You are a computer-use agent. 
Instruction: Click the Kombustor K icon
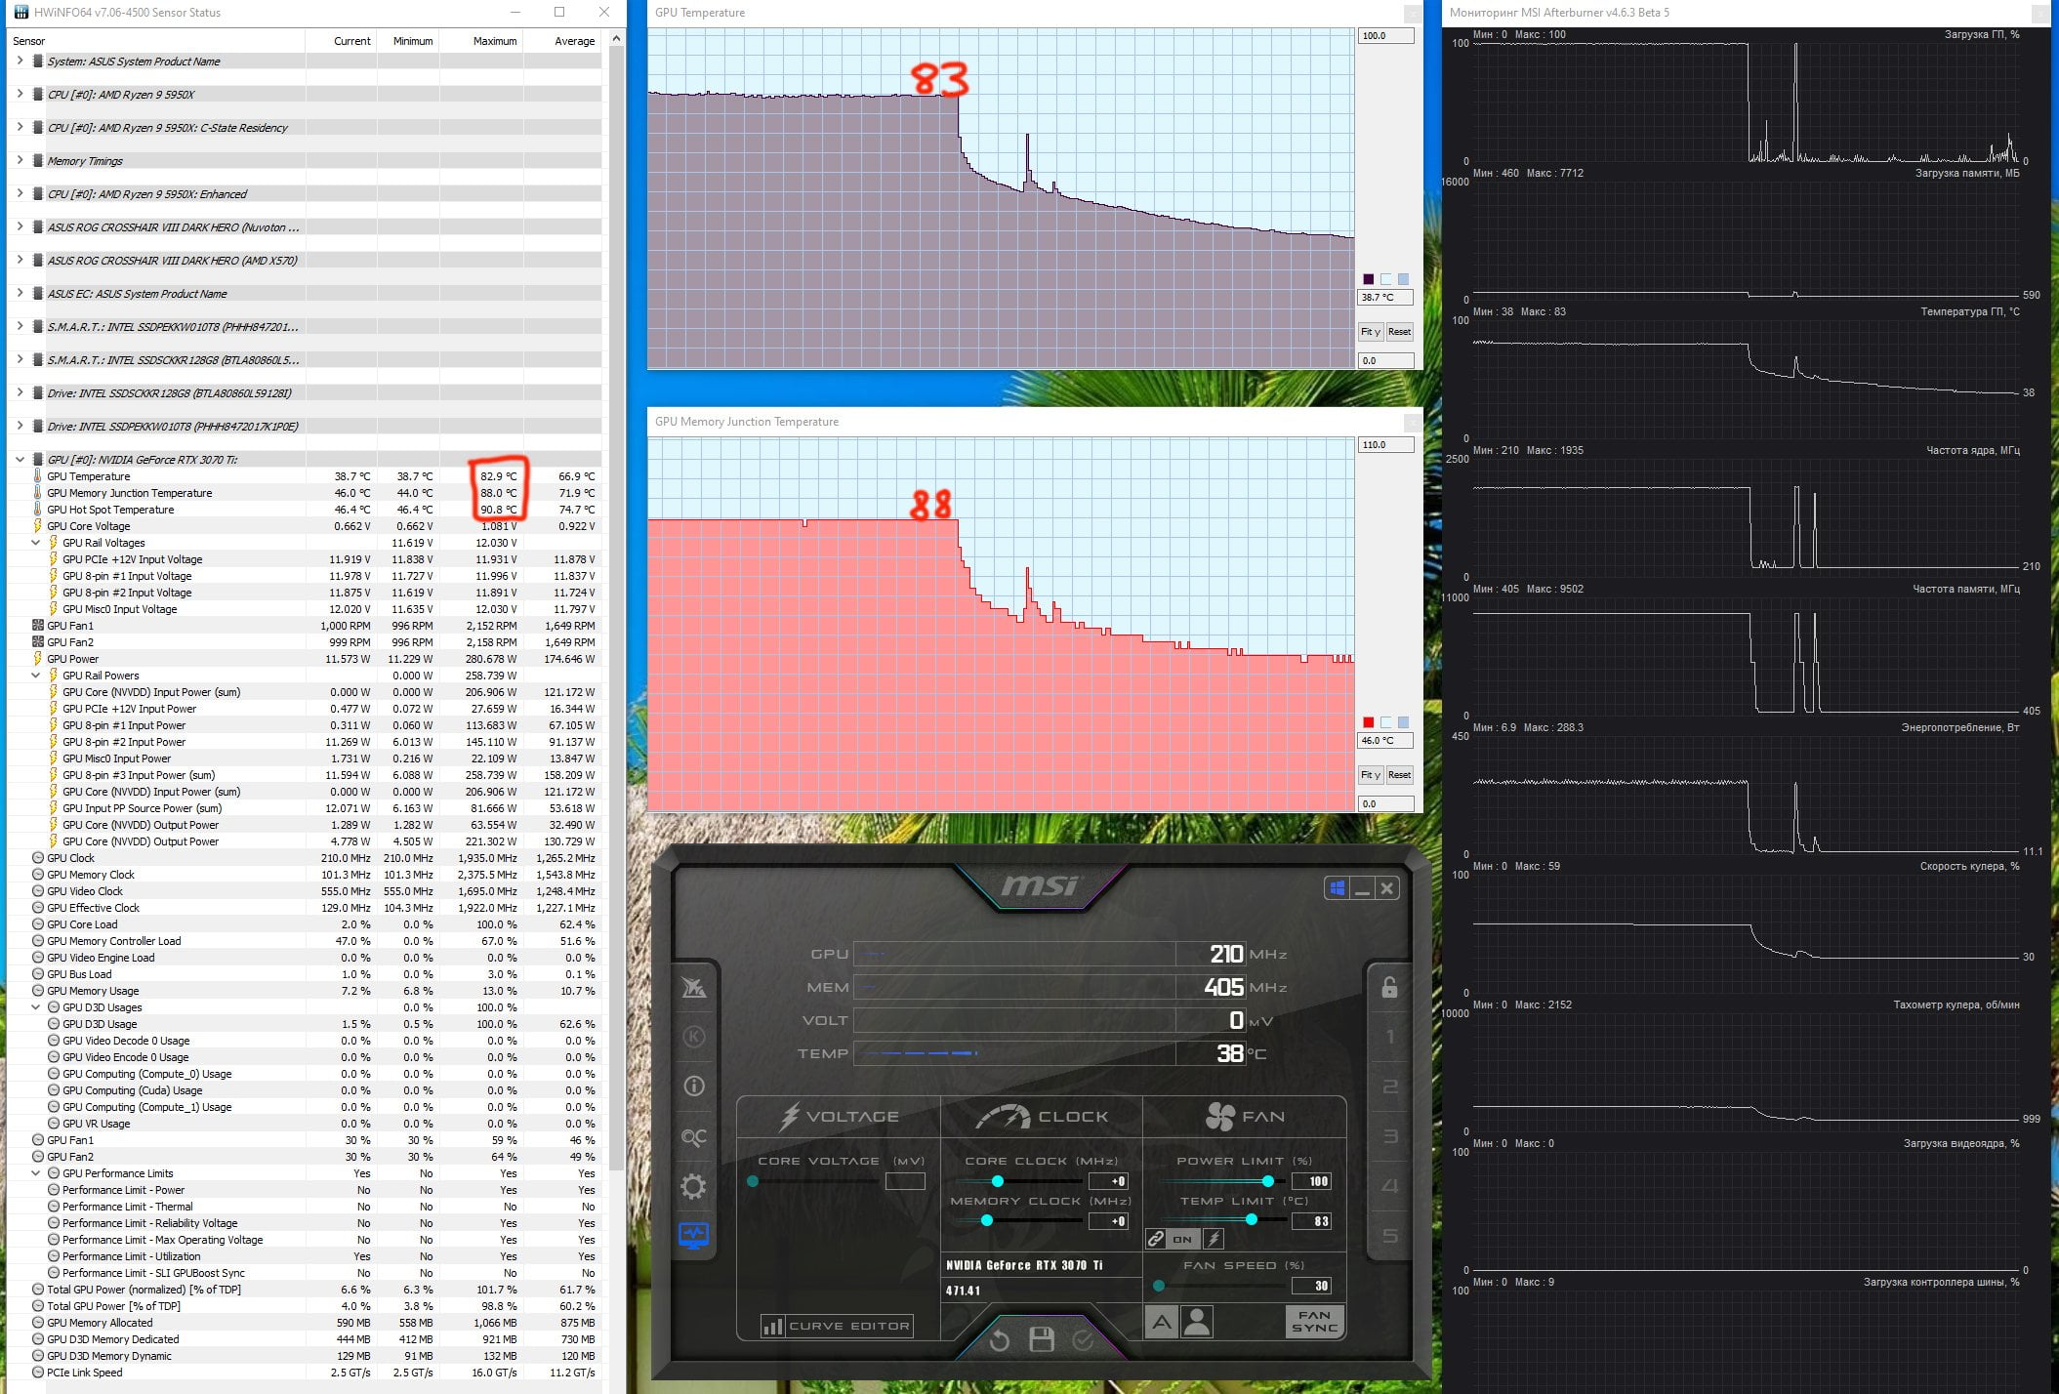693,1037
